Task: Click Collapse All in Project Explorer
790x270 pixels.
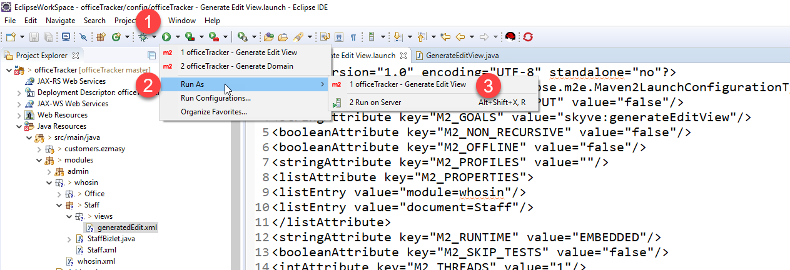Action: (x=151, y=56)
